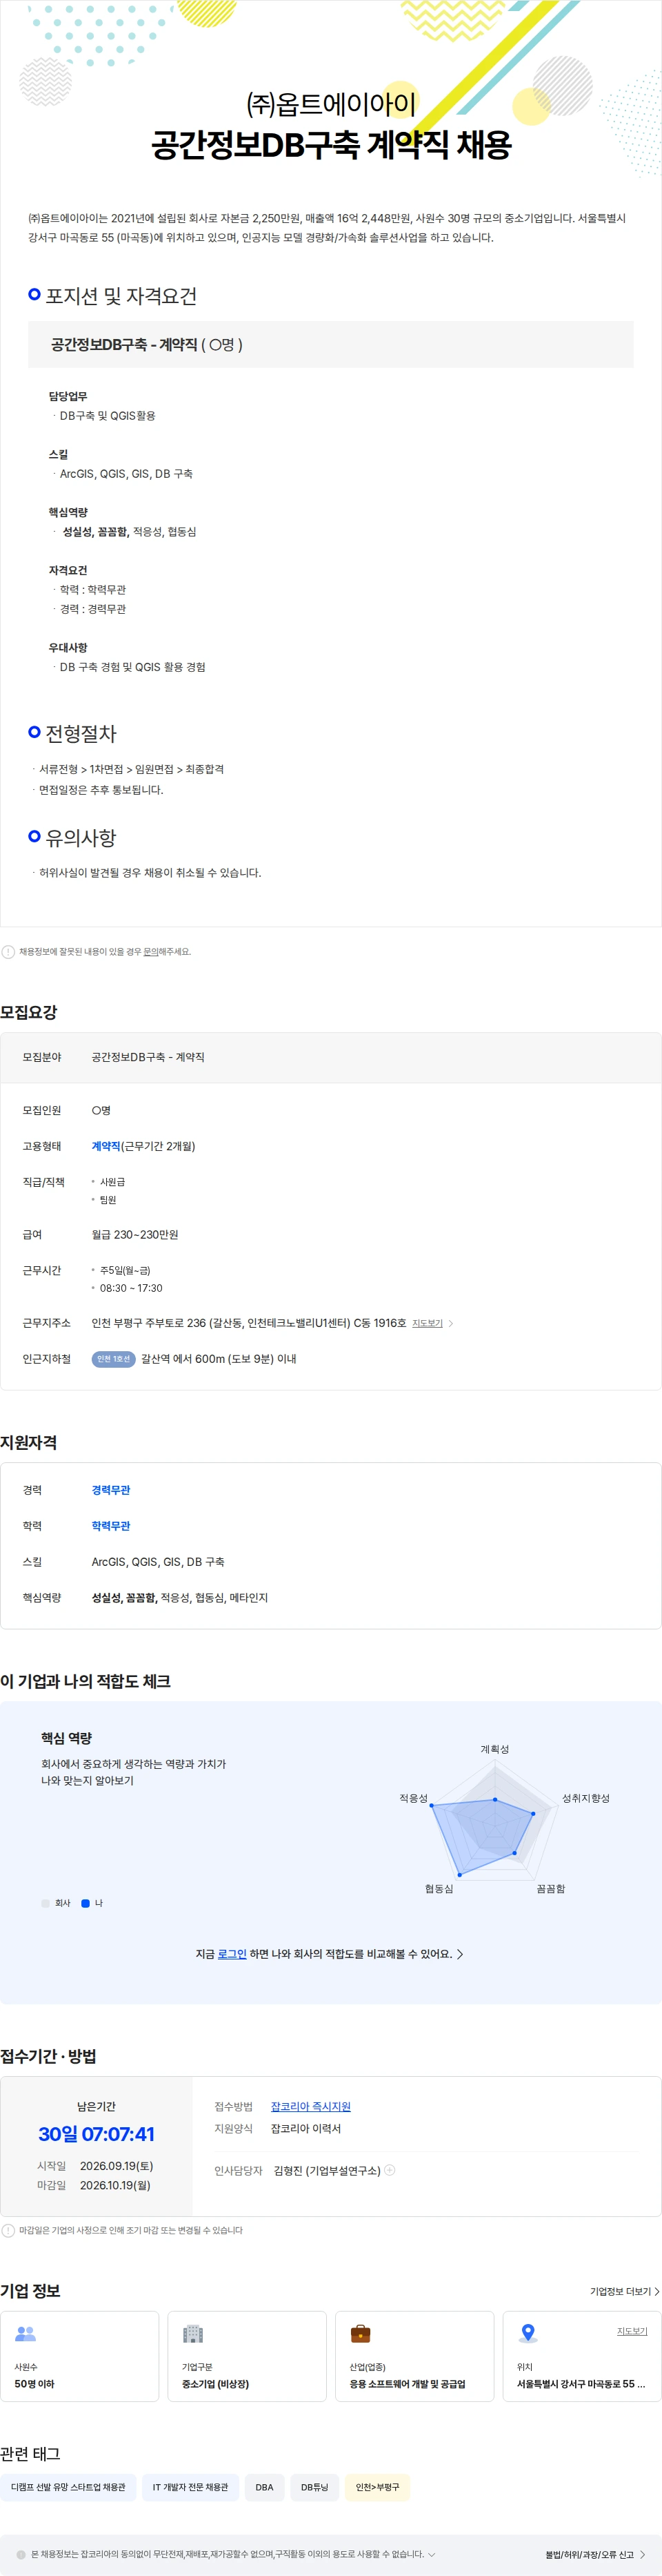Click the 잡코리아 이력서 application form text
Viewport: 662px width, 2576px height.
tap(305, 2129)
